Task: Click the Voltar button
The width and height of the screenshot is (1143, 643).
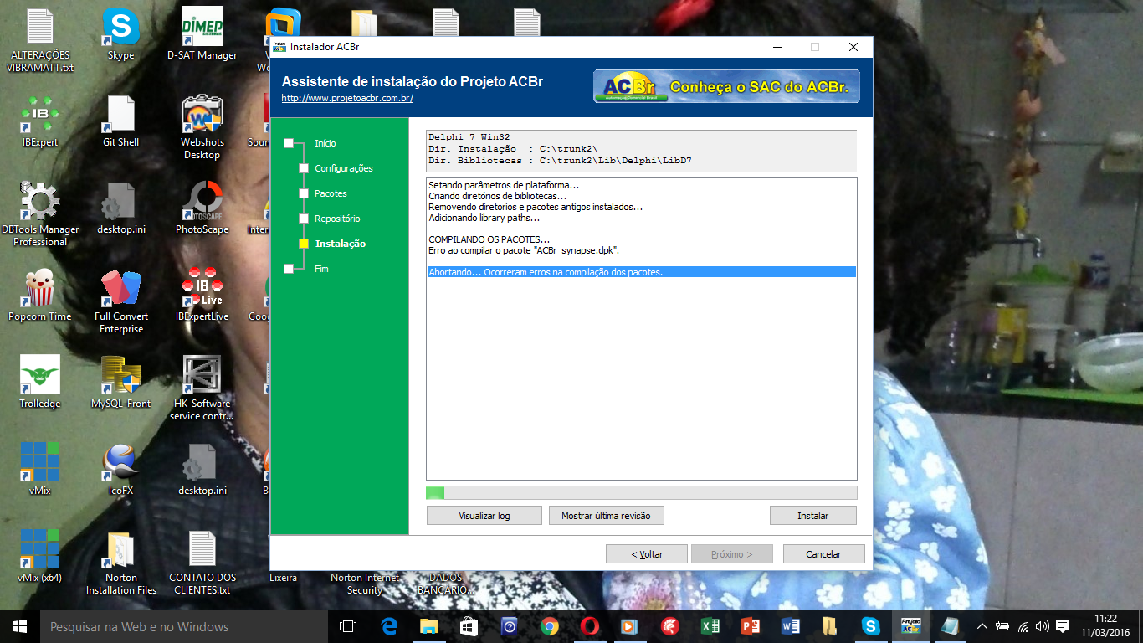Action: coord(647,554)
